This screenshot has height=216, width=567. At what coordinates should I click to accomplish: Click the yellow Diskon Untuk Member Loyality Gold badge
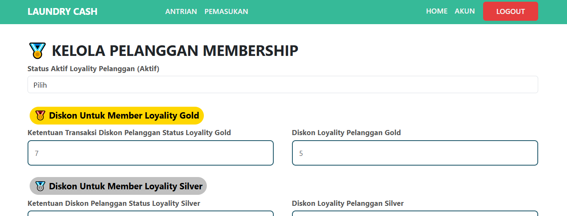(x=117, y=116)
